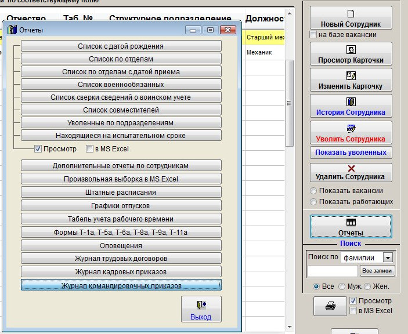The image size is (408, 334).
Task: Open 'Дополнительные отчеты по сотрудникам'
Action: (x=121, y=166)
